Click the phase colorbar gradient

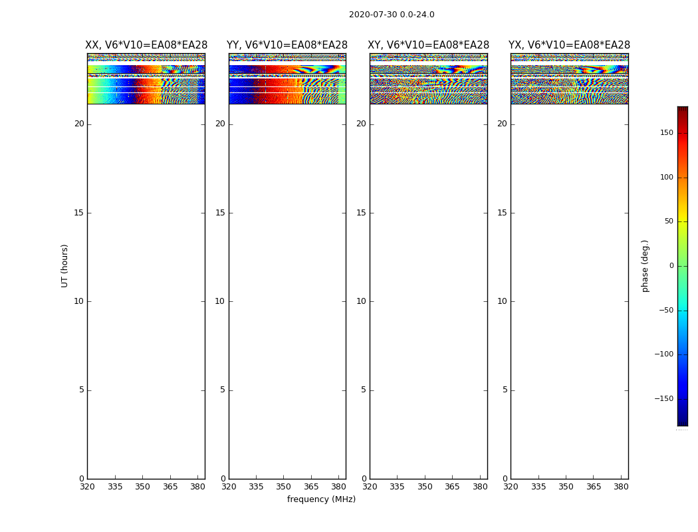(682, 266)
